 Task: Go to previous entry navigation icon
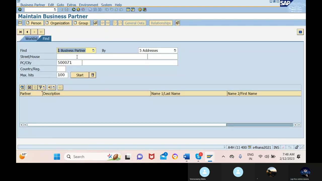[x=27, y=32]
